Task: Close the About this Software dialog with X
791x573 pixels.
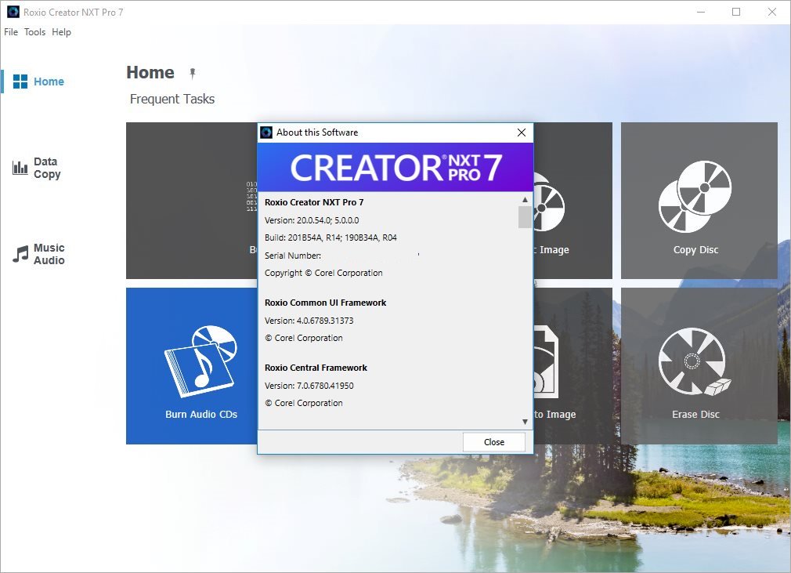Action: 522,132
